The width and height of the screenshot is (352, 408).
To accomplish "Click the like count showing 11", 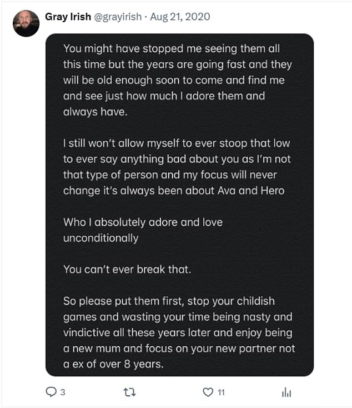I will coord(221,392).
